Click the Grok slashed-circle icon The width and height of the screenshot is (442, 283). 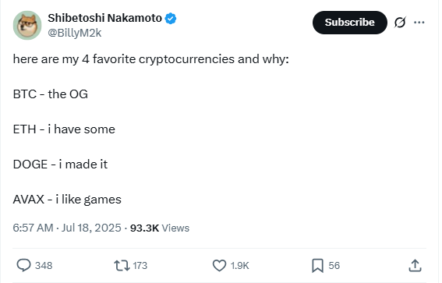(400, 23)
